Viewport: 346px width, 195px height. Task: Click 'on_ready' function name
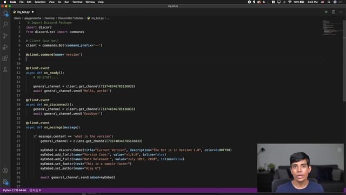[x=52, y=73]
